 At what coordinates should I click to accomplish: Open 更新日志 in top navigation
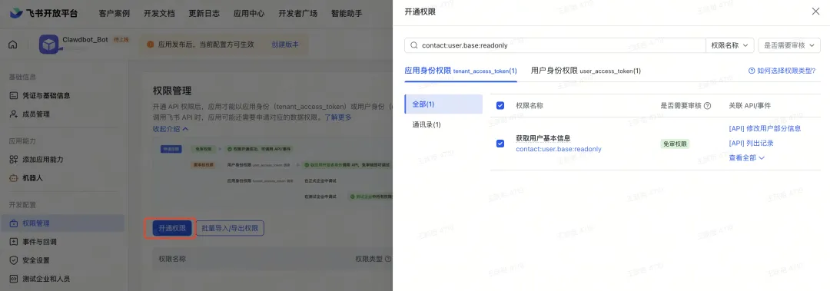pos(204,13)
